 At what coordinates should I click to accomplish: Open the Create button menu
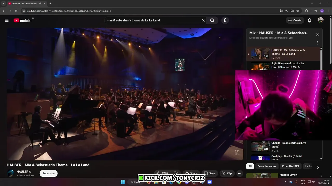tap(295, 20)
